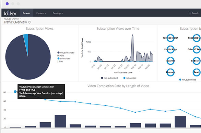Toggle not_subscribed series in time chart legend

click(109, 78)
